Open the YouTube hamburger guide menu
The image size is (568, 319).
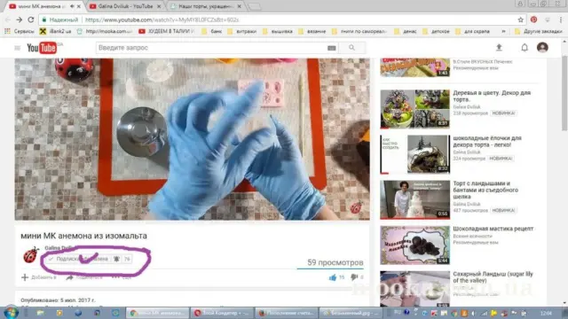pos(17,48)
